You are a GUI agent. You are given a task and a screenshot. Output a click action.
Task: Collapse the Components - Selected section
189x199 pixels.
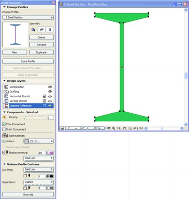point(4,112)
